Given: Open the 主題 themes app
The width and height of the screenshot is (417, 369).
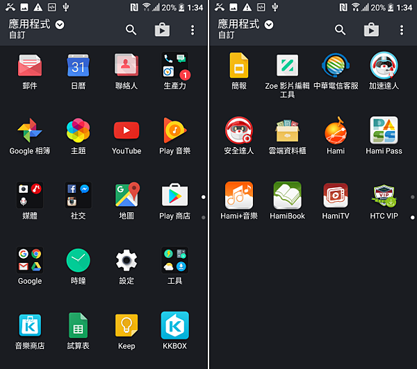Looking at the screenshot, I should tap(78, 130).
